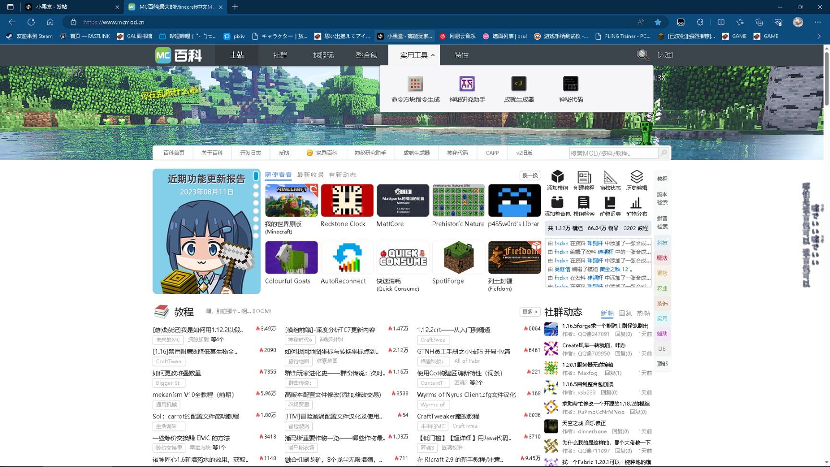Submit search with the small magnifier button

663,153
